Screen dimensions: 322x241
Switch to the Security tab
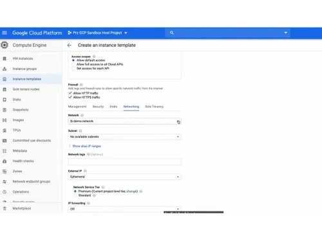(98, 107)
